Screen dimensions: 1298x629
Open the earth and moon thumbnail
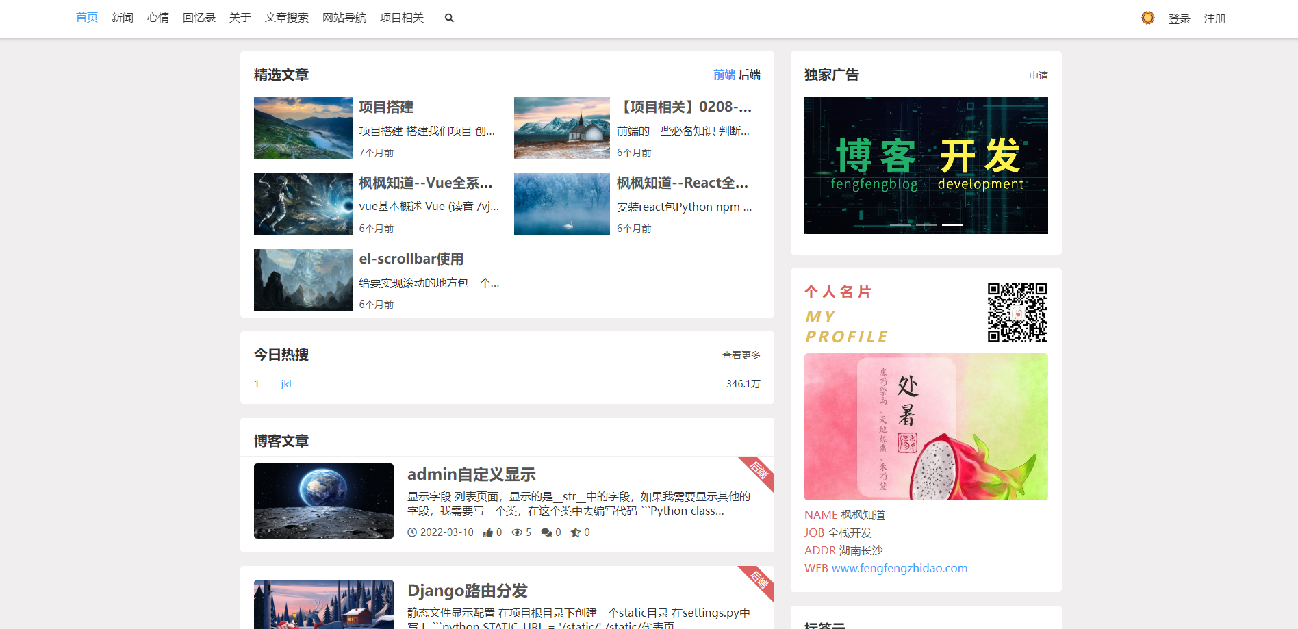pyautogui.click(x=324, y=501)
